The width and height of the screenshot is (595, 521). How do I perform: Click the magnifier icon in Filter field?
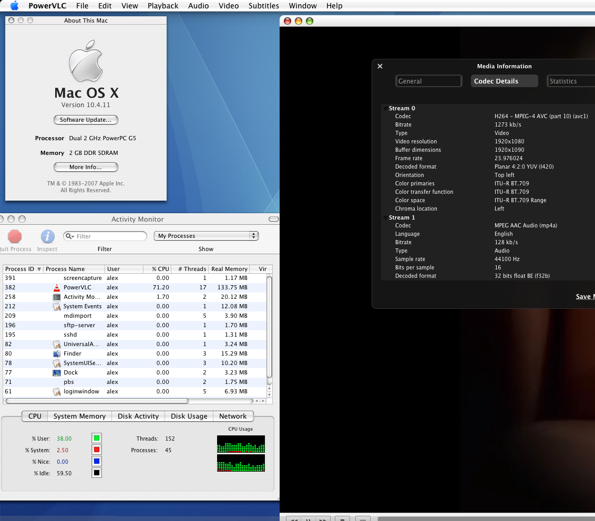tap(69, 236)
